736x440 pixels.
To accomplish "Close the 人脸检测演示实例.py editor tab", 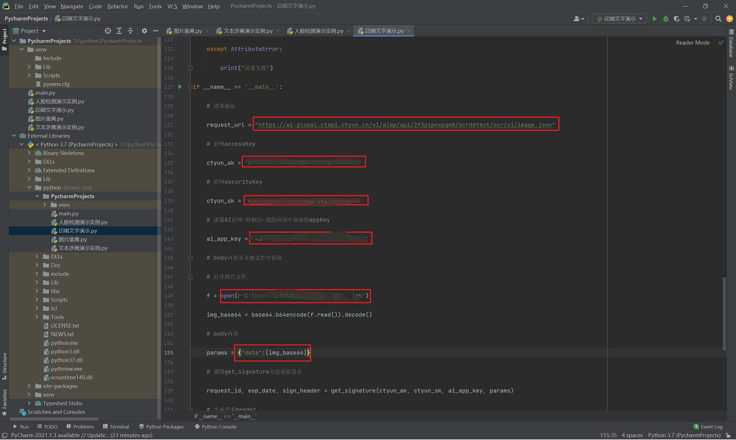I will click(x=349, y=31).
